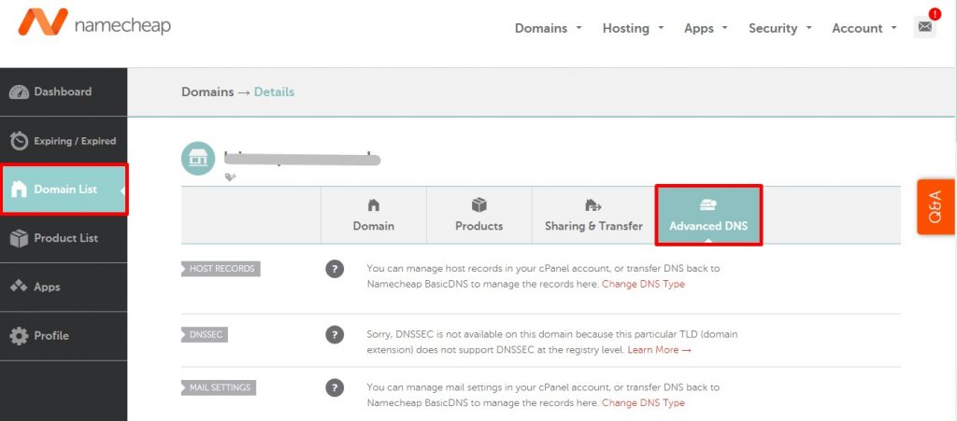Screen dimensions: 957x421
Task: Open Dashboard in the sidebar
Action: pos(64,92)
